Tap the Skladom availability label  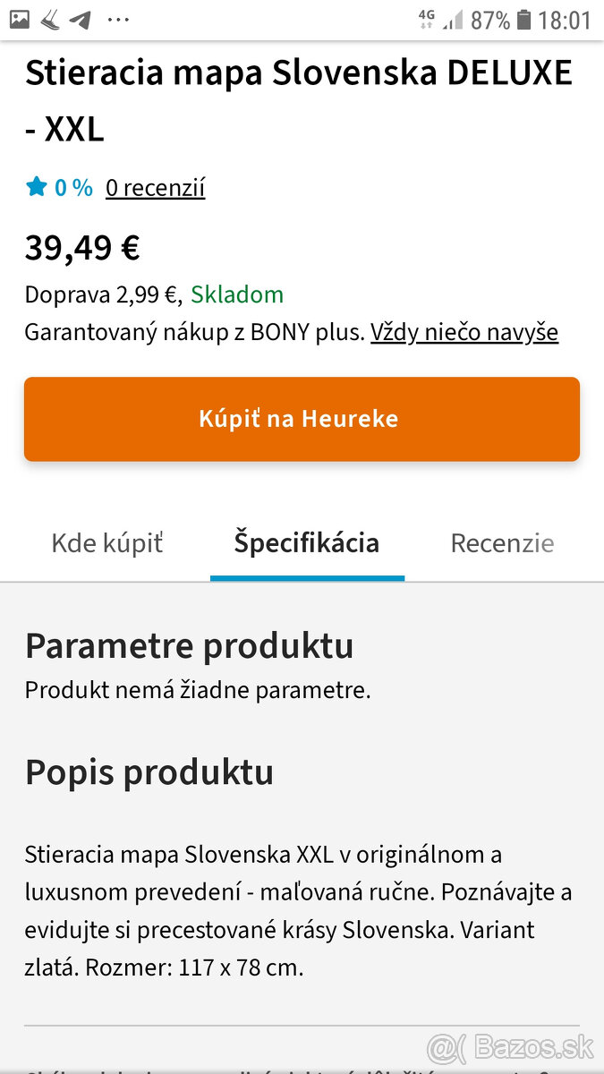click(236, 294)
